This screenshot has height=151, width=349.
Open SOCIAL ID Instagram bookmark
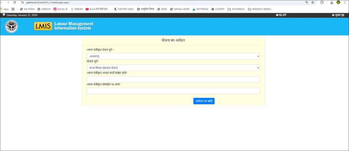coord(60,9)
